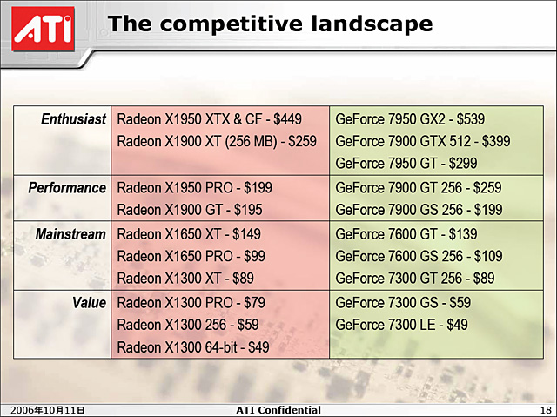Click the "ATI Confidential" footer text

278,410
